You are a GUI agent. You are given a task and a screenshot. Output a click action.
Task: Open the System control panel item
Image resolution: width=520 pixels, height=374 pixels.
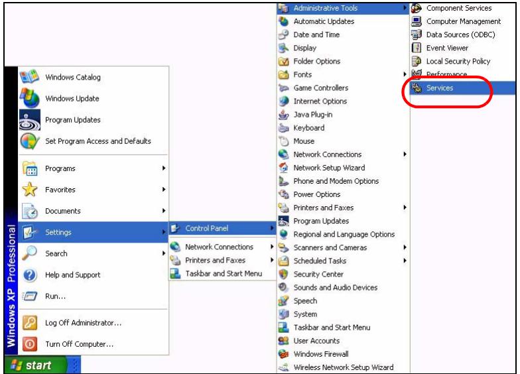(344, 314)
